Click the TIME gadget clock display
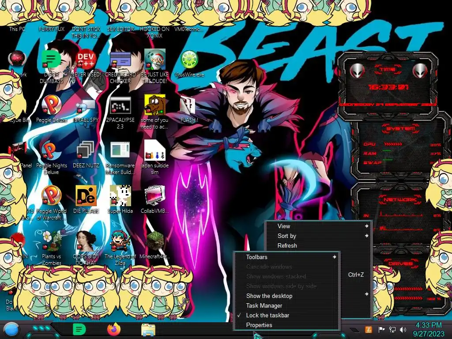 [388, 87]
